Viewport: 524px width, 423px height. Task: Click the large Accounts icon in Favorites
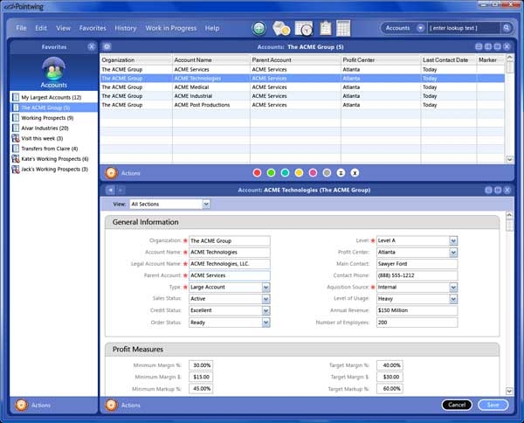click(54, 69)
